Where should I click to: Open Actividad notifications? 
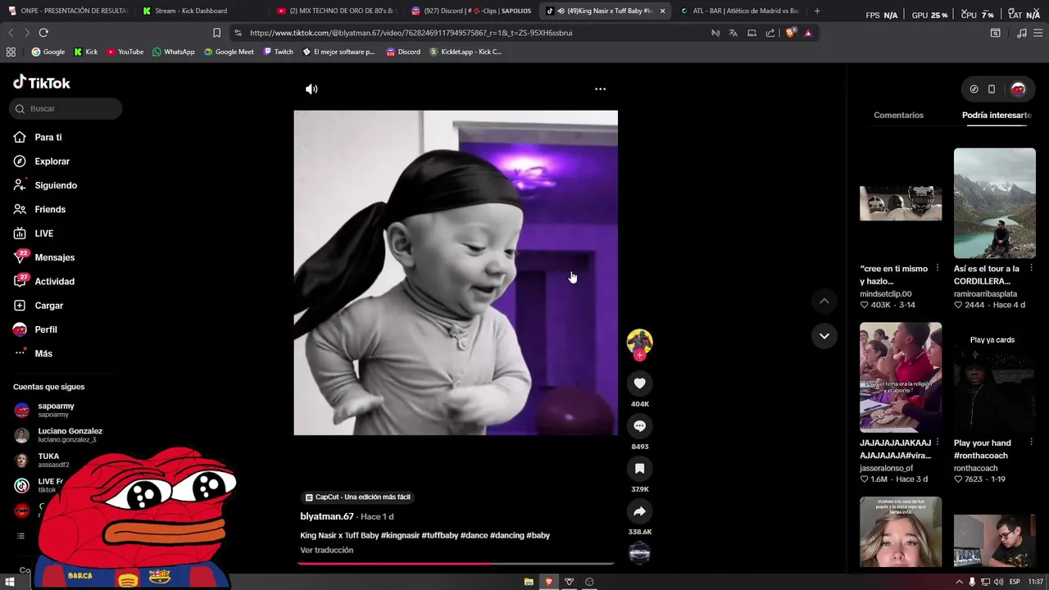tap(54, 281)
